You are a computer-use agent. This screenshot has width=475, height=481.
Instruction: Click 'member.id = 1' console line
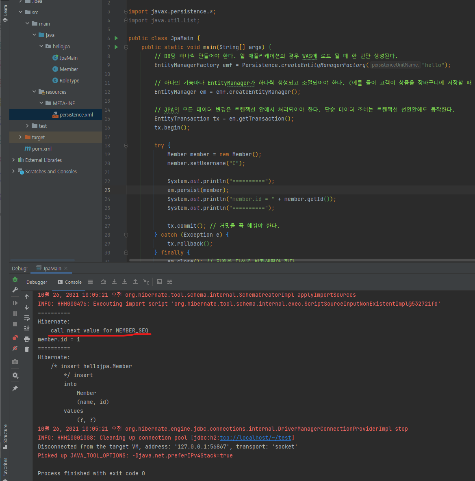(59, 340)
